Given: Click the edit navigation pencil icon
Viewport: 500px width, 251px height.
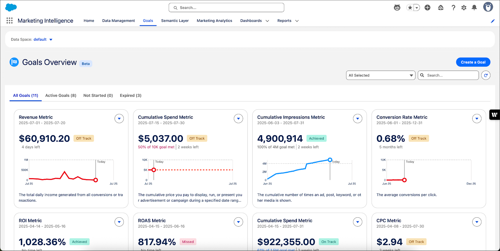Looking at the screenshot, I should [493, 21].
